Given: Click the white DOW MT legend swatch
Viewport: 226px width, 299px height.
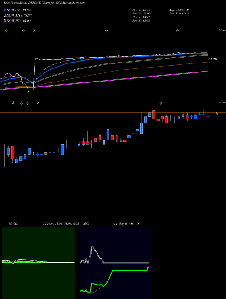Looking at the screenshot, I should [x=5, y=16].
